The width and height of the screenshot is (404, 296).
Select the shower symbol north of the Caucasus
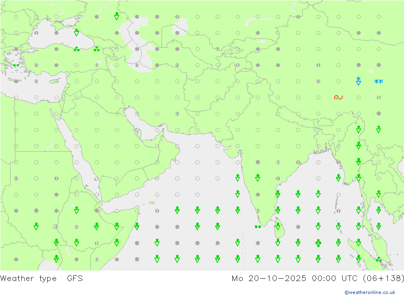[117, 16]
